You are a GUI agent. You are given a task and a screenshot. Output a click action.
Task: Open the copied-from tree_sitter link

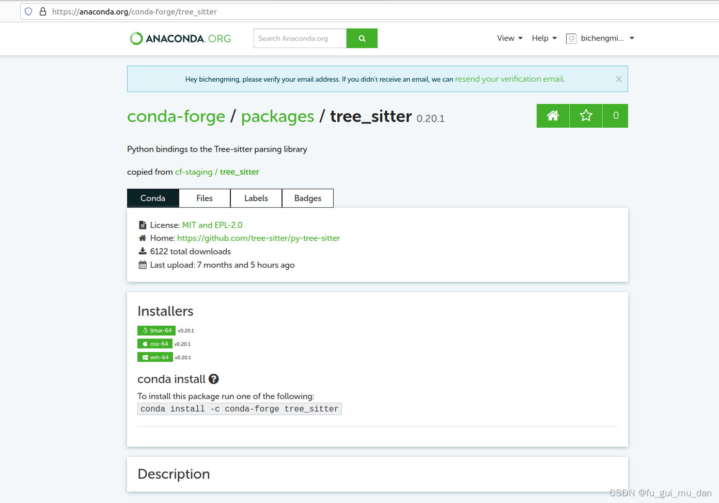point(240,172)
